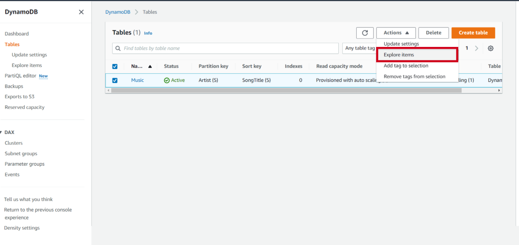Click the Find tables by table name field
The height and width of the screenshot is (245, 519).
225,48
